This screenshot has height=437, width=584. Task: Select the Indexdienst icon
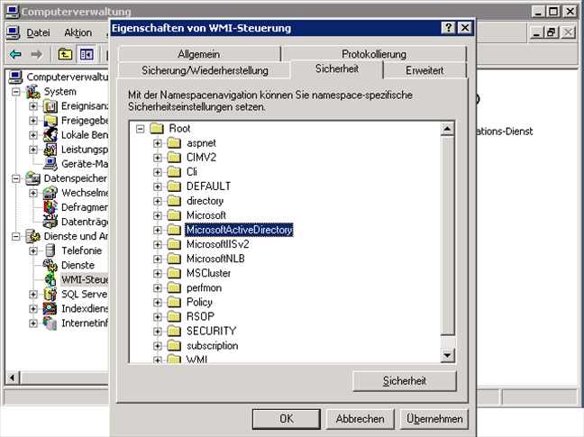point(50,309)
